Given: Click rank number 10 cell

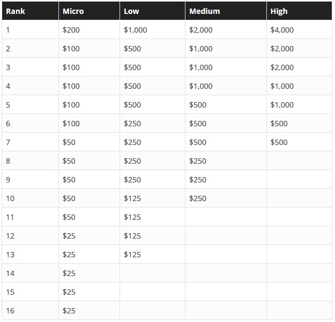Looking at the screenshot, I should click(31, 198).
